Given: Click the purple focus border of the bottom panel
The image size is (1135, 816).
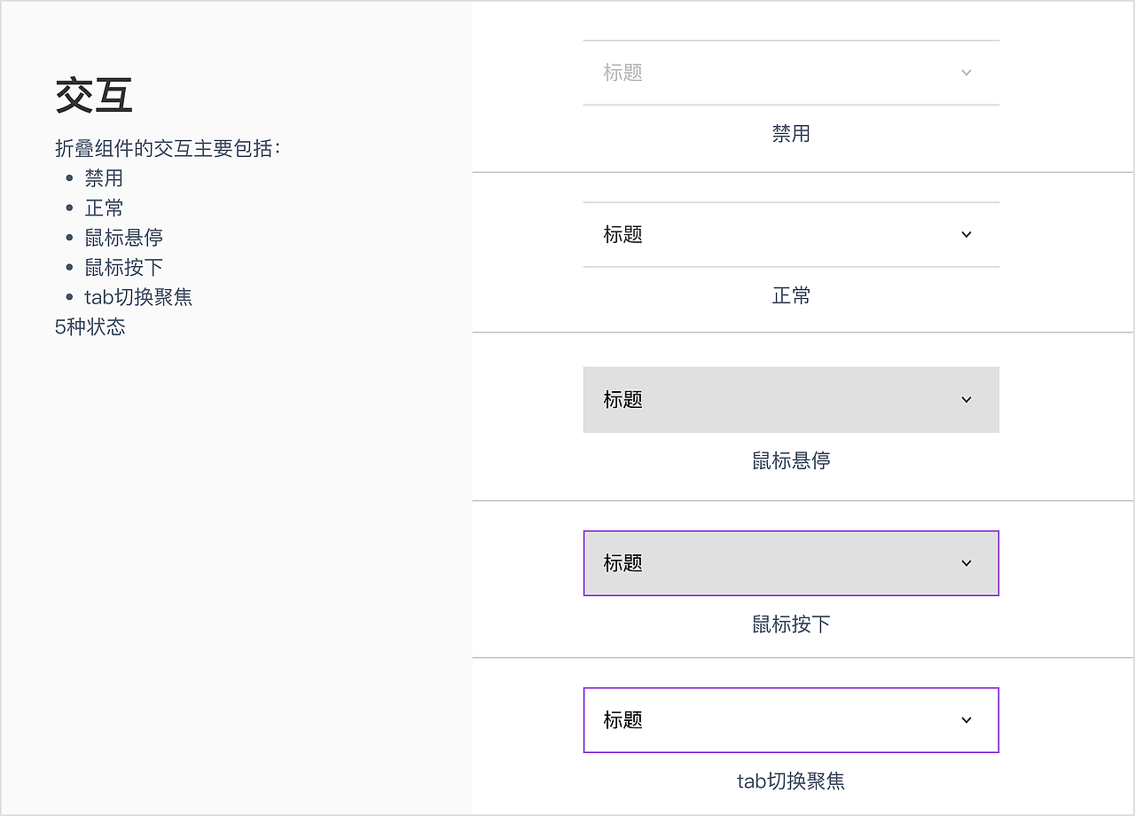Looking at the screenshot, I should click(x=583, y=720).
